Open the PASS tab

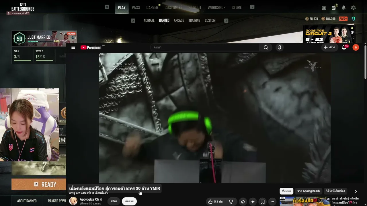pos(136,7)
